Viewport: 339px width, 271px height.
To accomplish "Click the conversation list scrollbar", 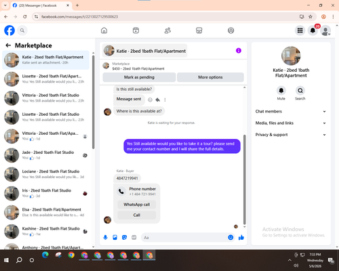I will (x=94, y=102).
